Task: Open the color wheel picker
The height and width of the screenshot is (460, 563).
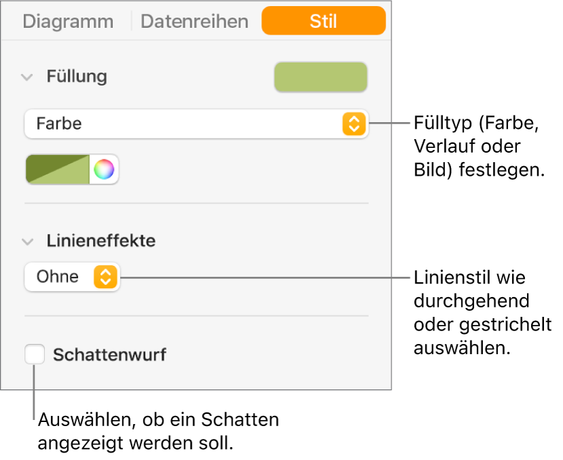Action: [104, 170]
